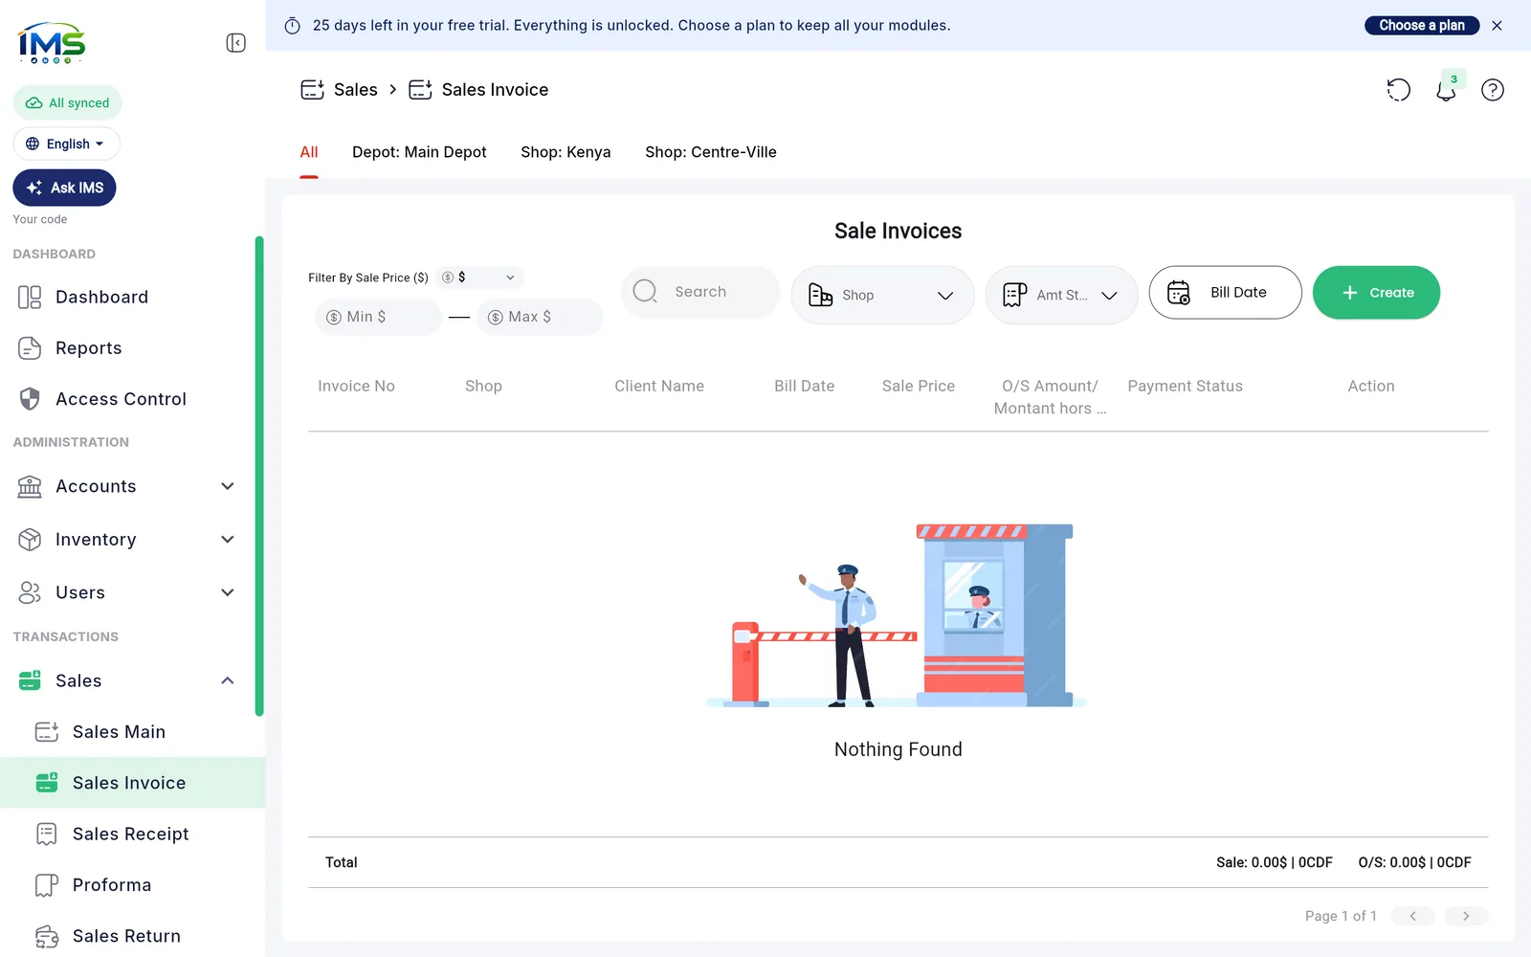1531x957 pixels.
Task: Click the sidebar green scrollbar
Action: (x=259, y=476)
